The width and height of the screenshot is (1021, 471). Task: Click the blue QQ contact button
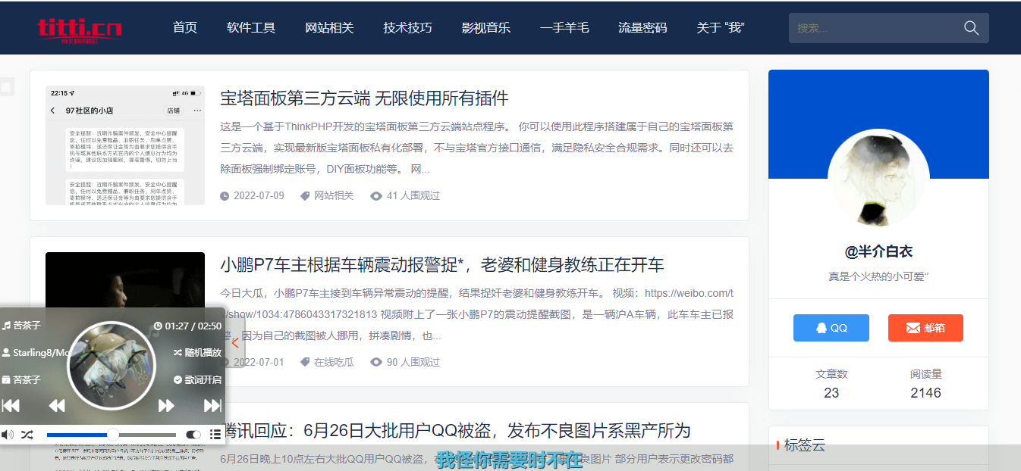click(x=831, y=327)
